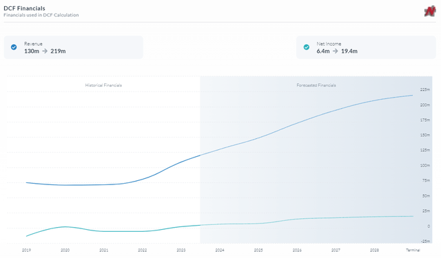This screenshot has width=441, height=258.
Task: Click the arrow icon in Revenue card
Action: [45, 51]
